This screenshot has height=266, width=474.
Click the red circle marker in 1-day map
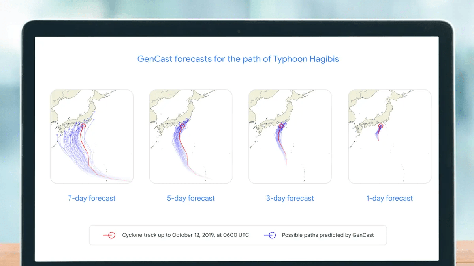(x=381, y=126)
